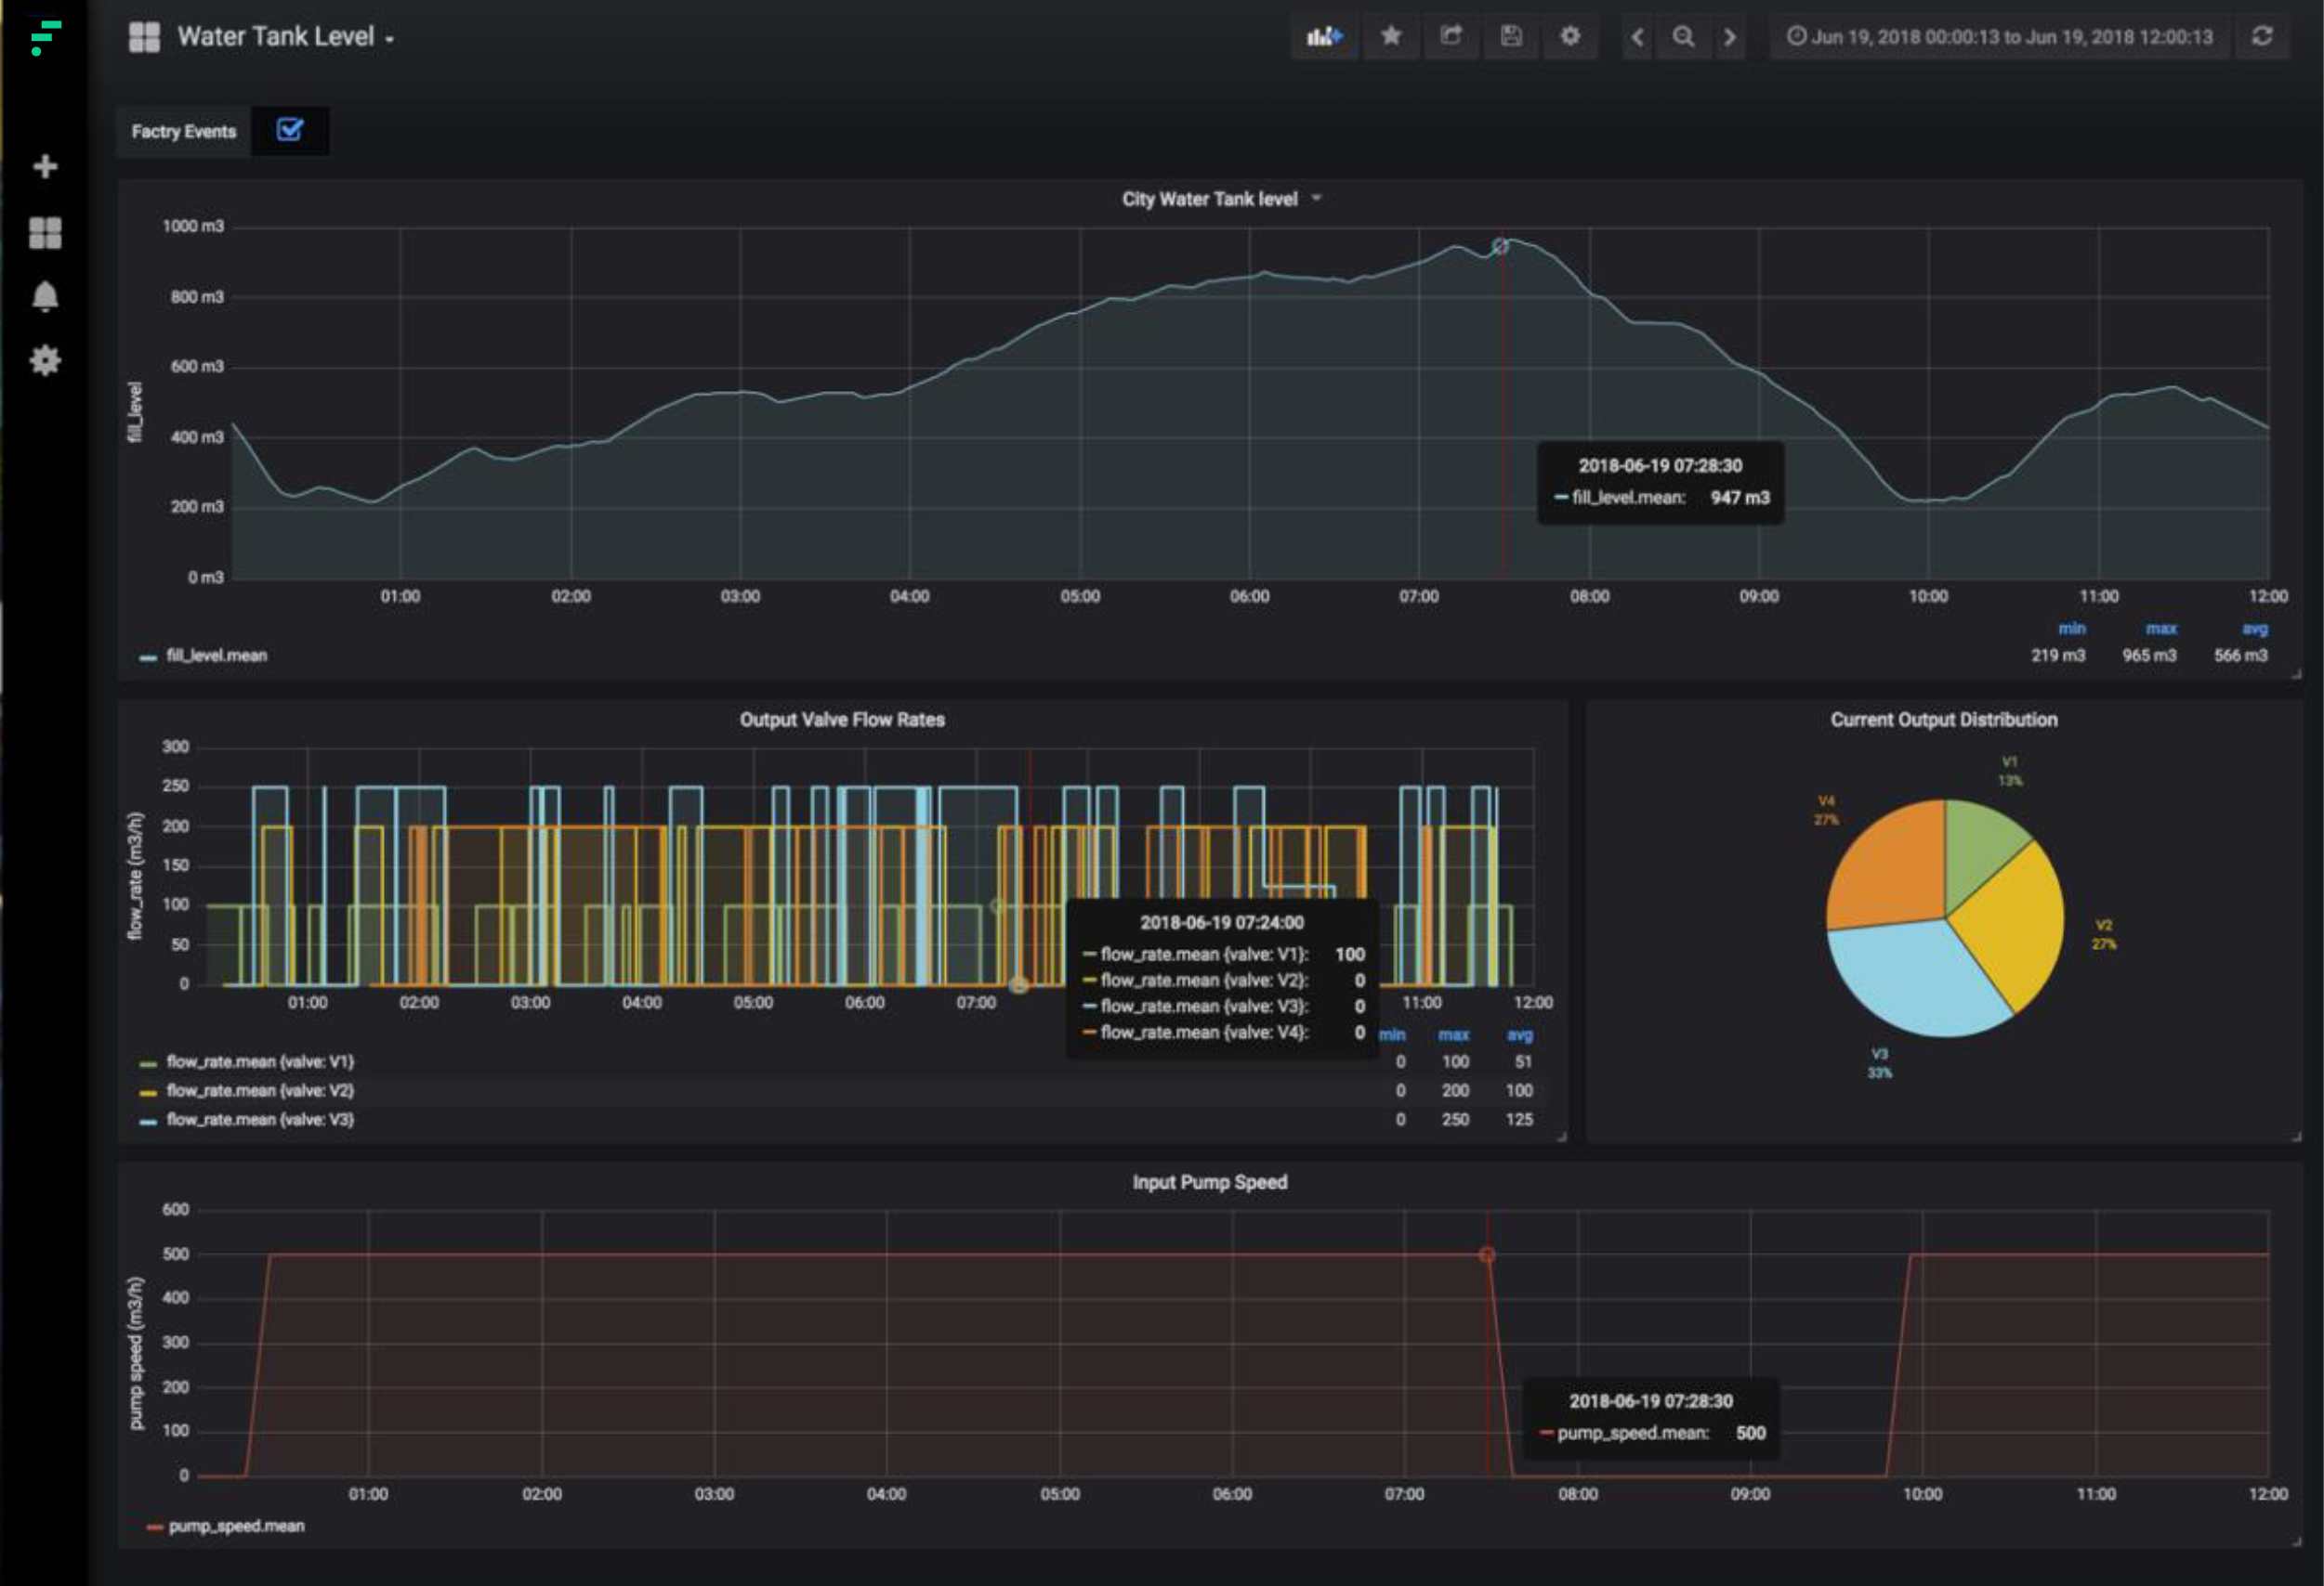2324x1586 pixels.
Task: Click the highlighted point on tank level curve
Action: click(1500, 246)
